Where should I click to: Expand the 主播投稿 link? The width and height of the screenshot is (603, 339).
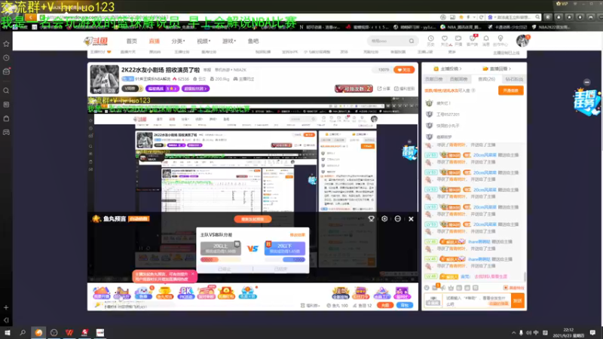[448, 69]
